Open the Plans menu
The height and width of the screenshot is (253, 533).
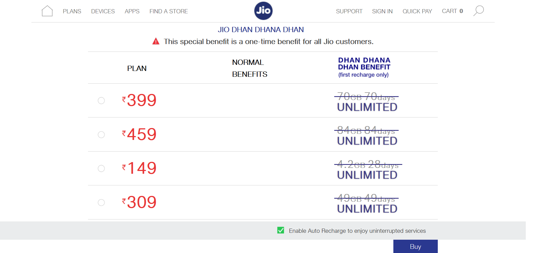(72, 11)
